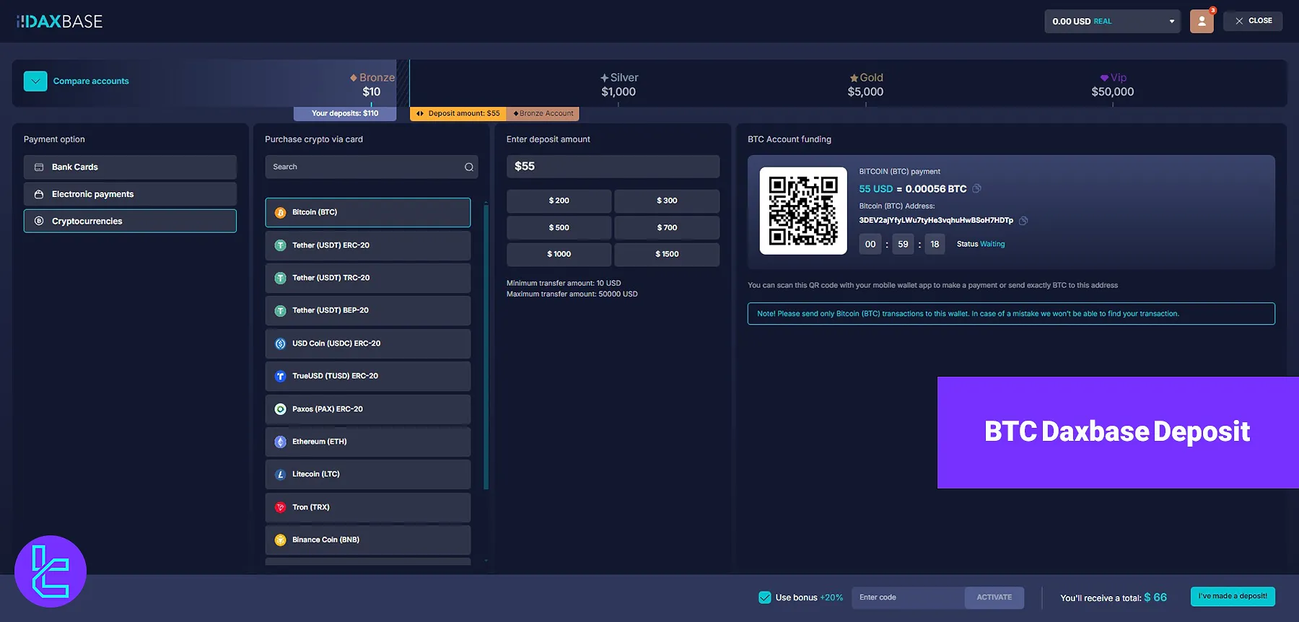Select Bitcoin (BTC) from the list
Screen dimensions: 1299x622
(368, 212)
